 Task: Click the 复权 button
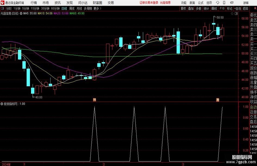click(183, 8)
